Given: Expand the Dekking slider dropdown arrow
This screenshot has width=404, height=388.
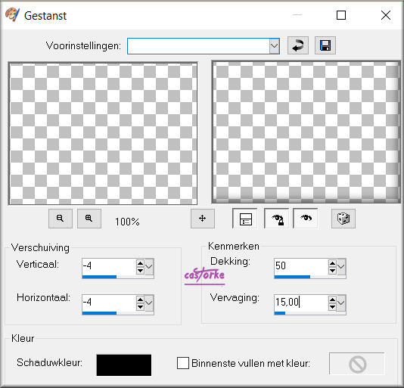Looking at the screenshot, I should [x=341, y=267].
